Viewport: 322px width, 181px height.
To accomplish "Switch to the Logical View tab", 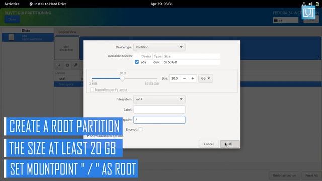I will (67, 32).
